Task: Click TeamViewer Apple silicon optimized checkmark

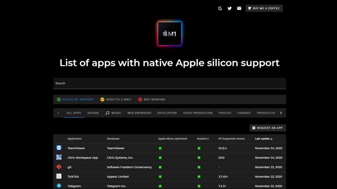Action: point(160,148)
